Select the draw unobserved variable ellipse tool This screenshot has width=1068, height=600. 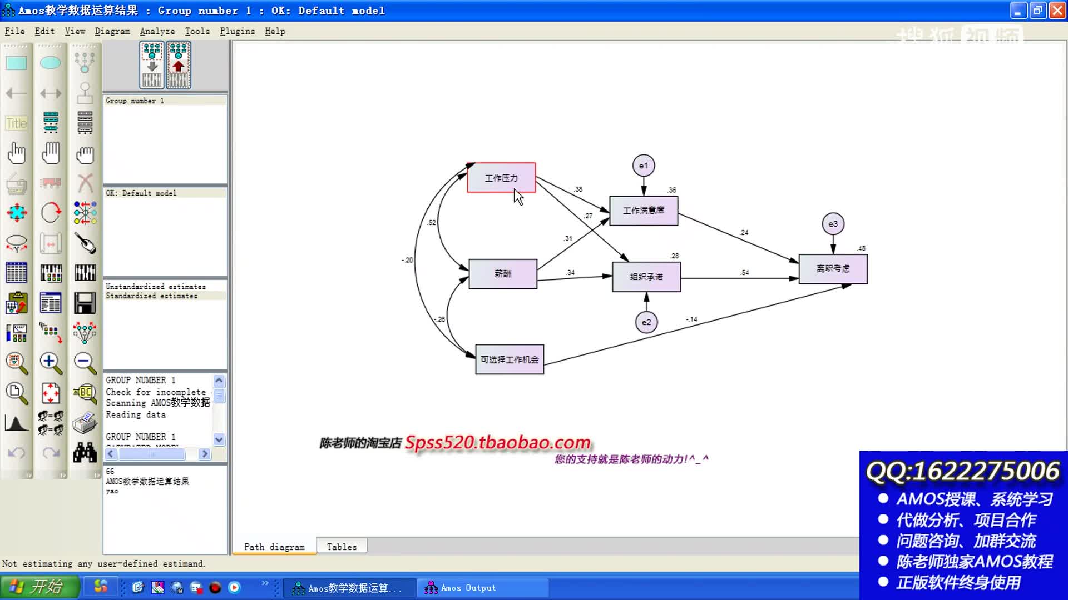[x=51, y=63]
